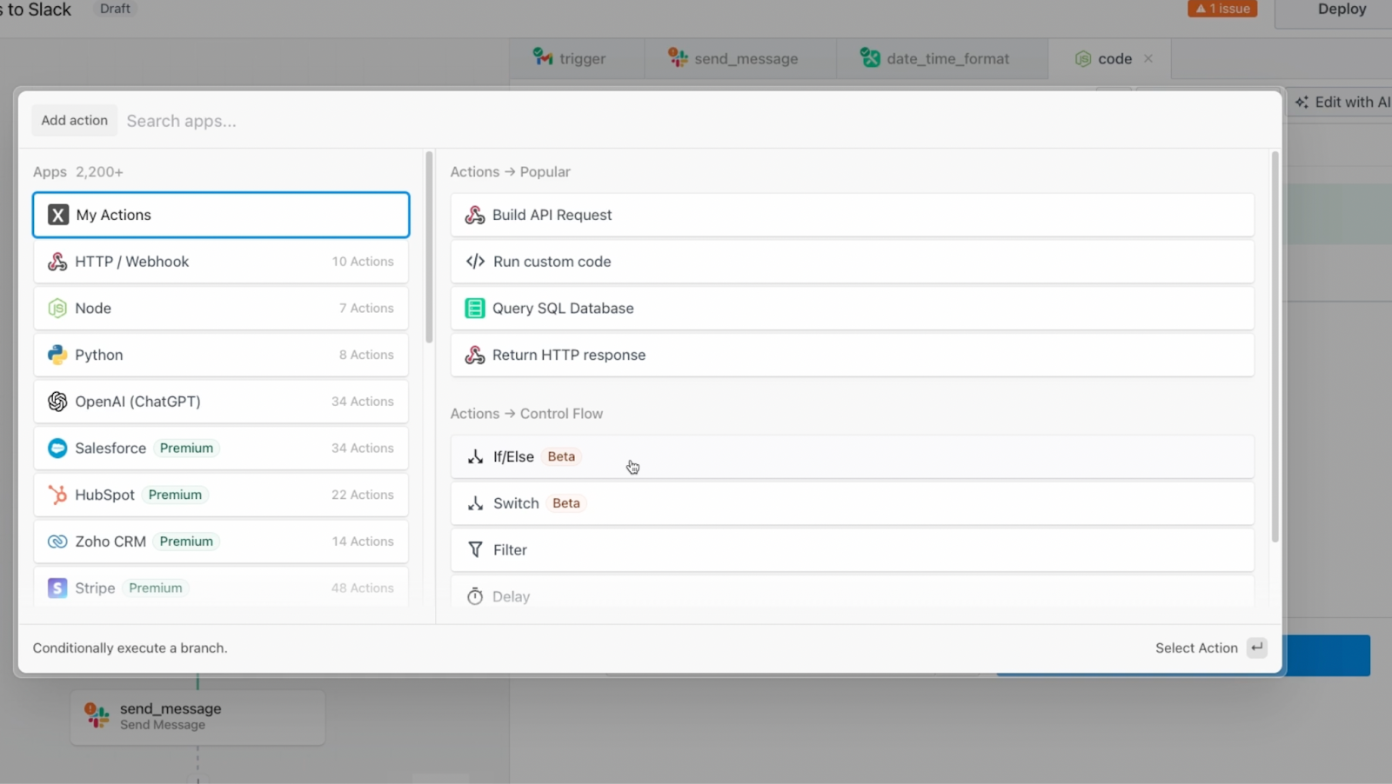Screen dimensions: 1392x784
Task: Click the Switch branch icon
Action: pyautogui.click(x=475, y=503)
